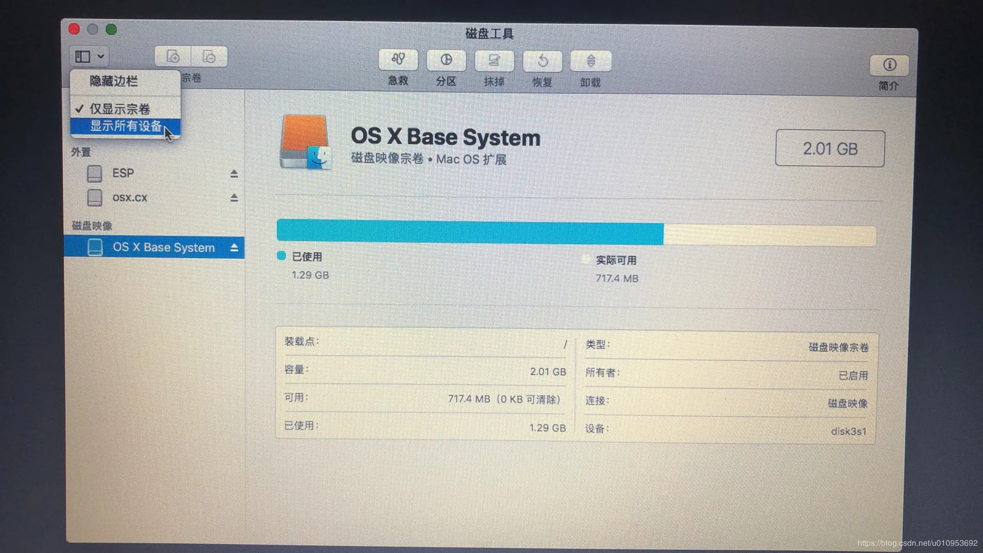The width and height of the screenshot is (983, 553).
Task: Click the 磁盘工具 window title
Action: (489, 34)
